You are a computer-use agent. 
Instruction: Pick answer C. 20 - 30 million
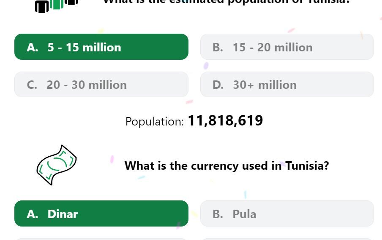pos(101,85)
